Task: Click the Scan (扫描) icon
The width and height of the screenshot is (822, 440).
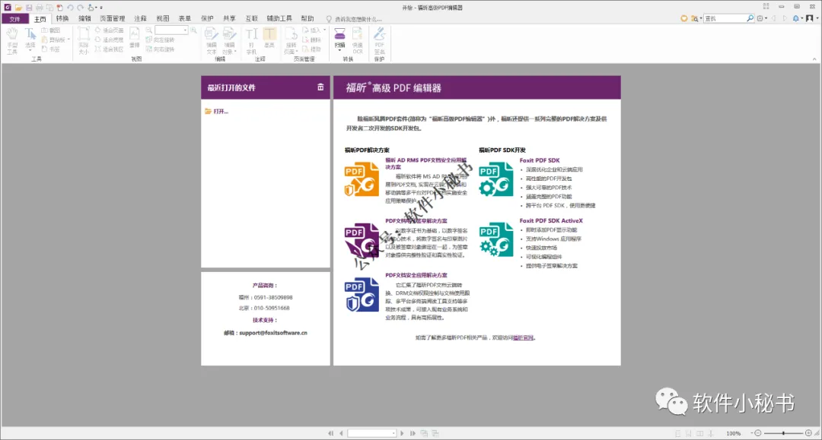Action: (x=339, y=40)
